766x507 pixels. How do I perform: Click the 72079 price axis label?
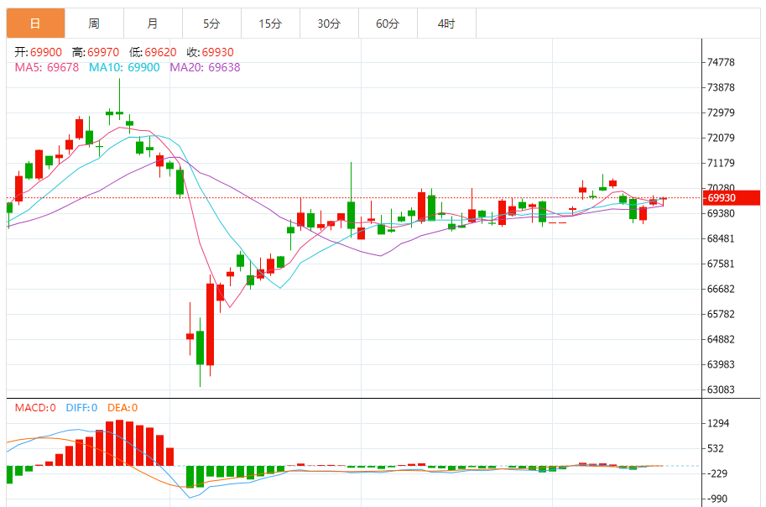(721, 138)
